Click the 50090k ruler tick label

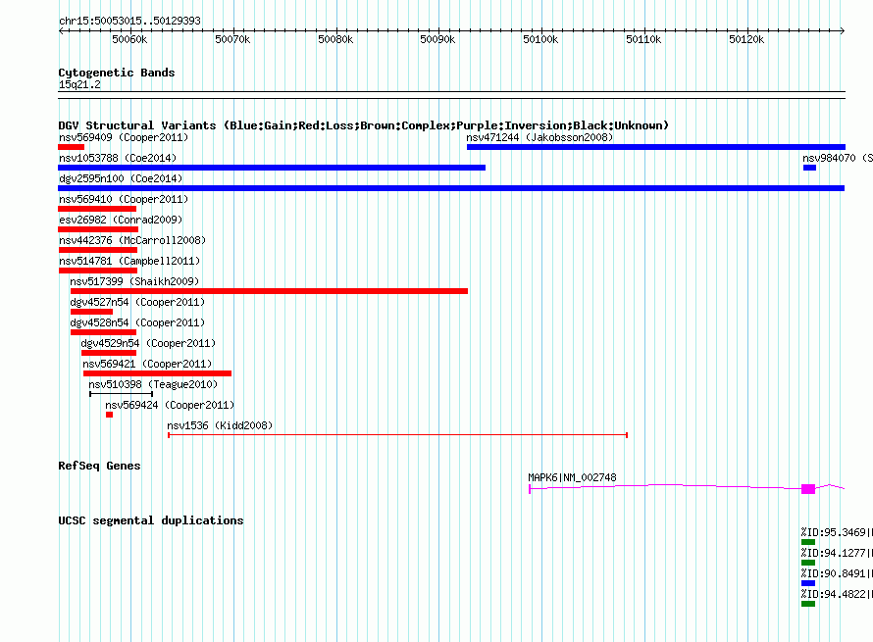(437, 39)
